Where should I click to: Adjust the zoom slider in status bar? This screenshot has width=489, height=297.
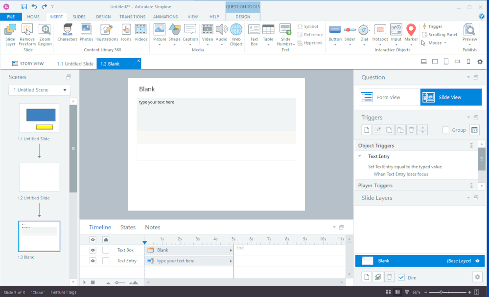[442, 292]
